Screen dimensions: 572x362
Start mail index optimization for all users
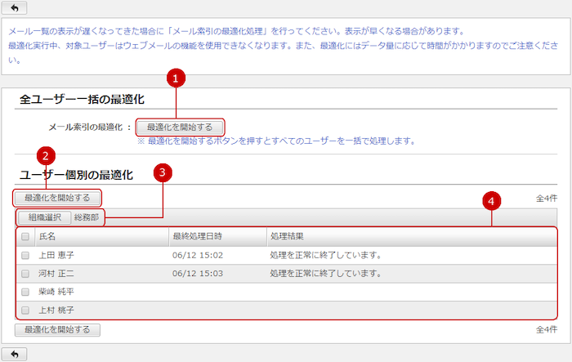(180, 127)
